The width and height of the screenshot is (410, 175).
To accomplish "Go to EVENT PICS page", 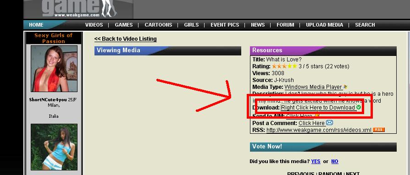I will (x=225, y=25).
